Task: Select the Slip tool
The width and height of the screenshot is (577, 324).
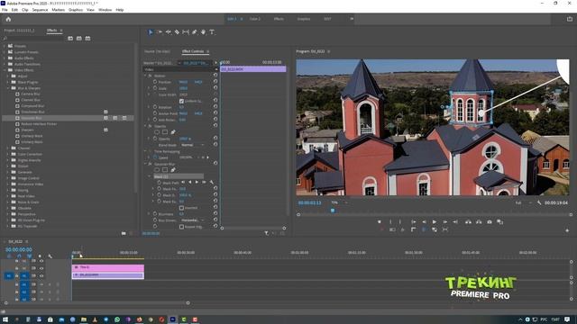Action: 186,32
